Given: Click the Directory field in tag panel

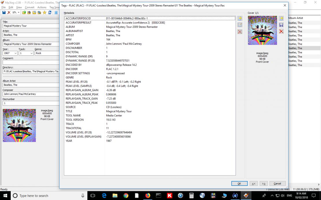Looking at the screenshot, I should point(31,71).
